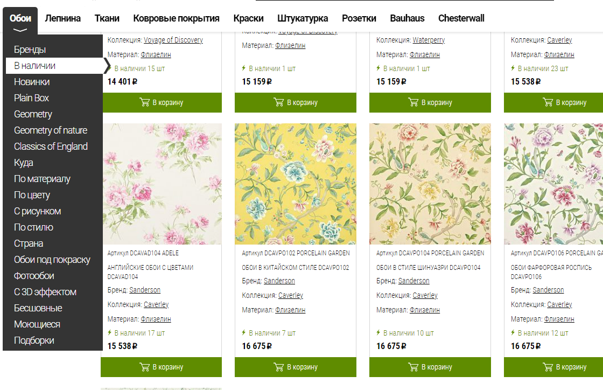Click the Sanderson brand link under DCAVPO102
Image resolution: width=603 pixels, height=390 pixels.
point(279,281)
